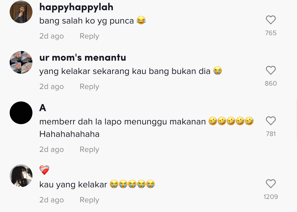Open username A link
Viewport: 297px width, 212px height.
[43, 108]
